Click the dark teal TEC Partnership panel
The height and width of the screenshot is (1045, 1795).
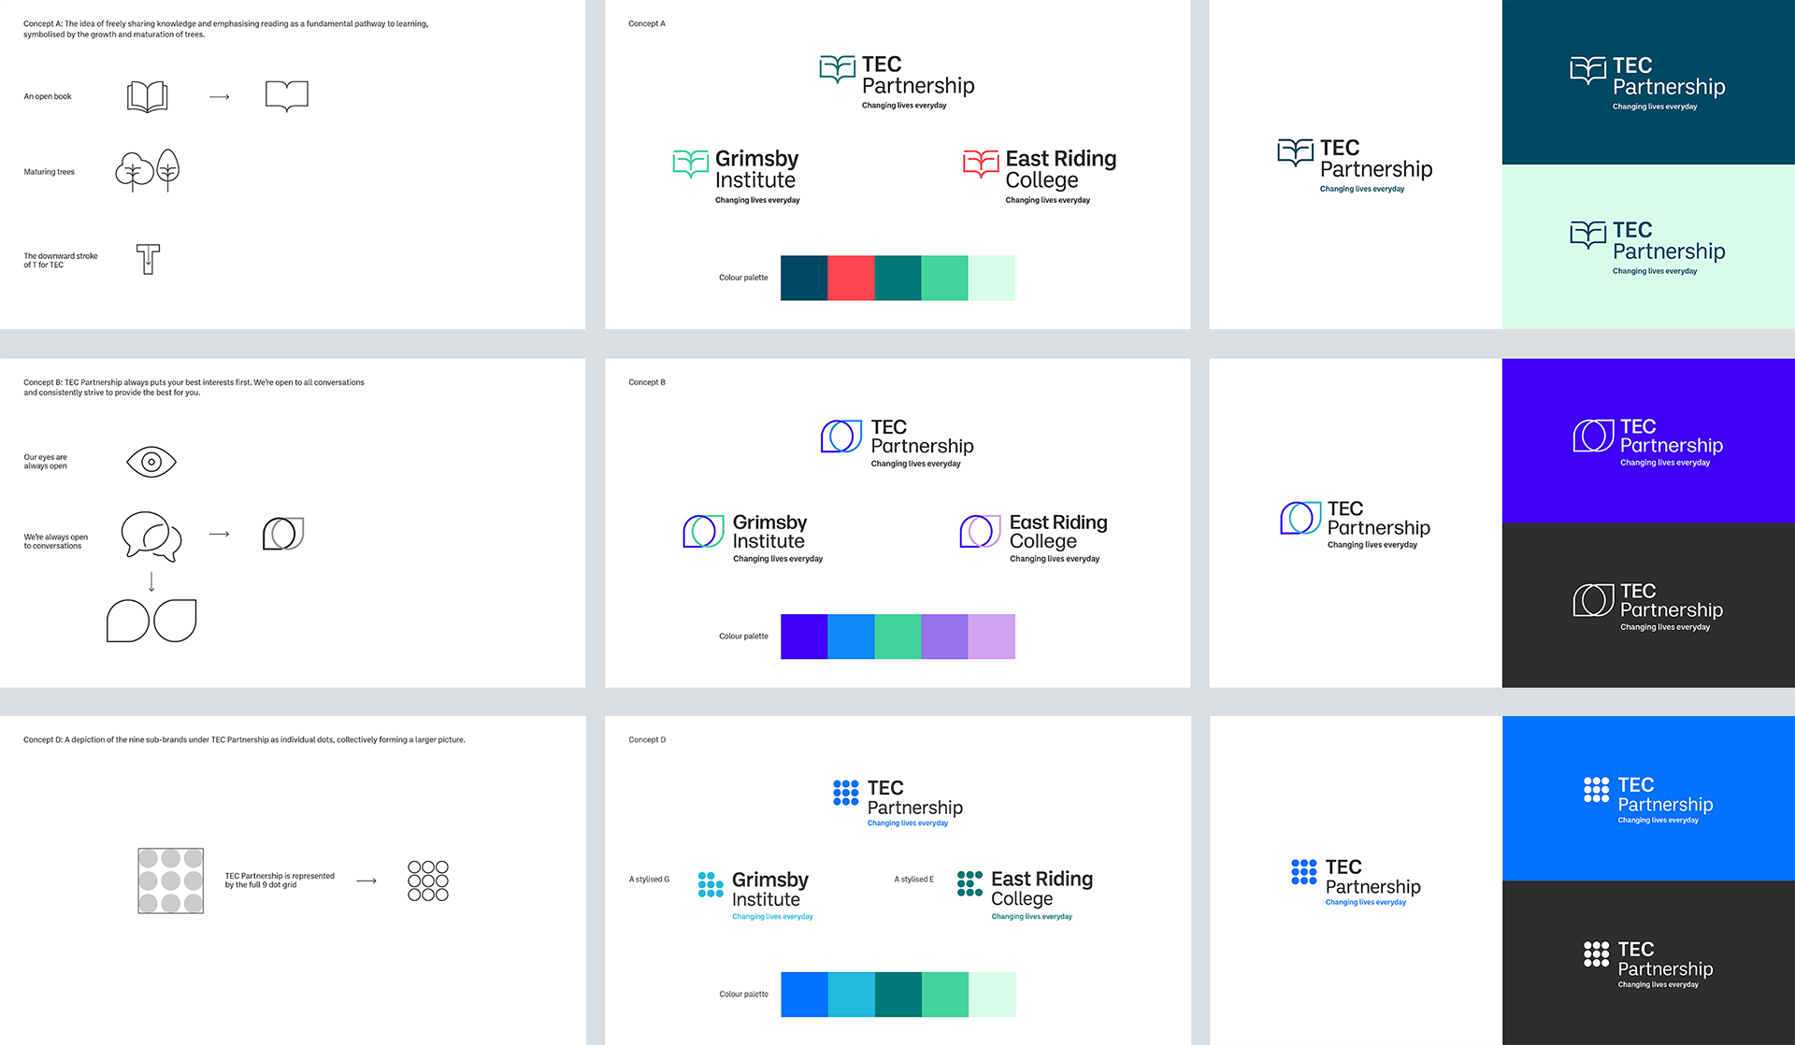tap(1647, 82)
